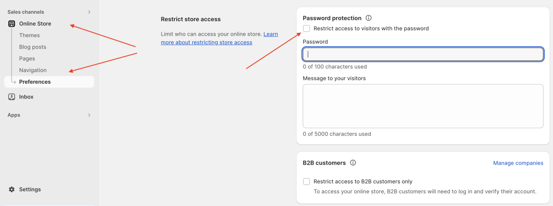This screenshot has height=206, width=553.
Task: Click the Inbox channel icon
Action: click(11, 96)
